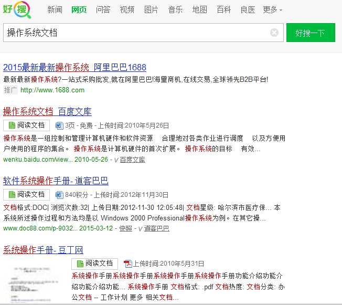Open the 操作系统文档_百度文库 result
Image resolution: width=342 pixels, height=305 pixels.
(x=47, y=112)
